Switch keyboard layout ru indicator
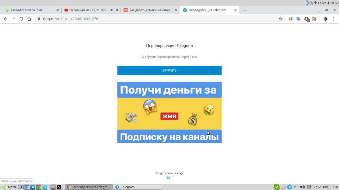Image resolution: width=339 pixels, height=190 pixels. [296, 187]
